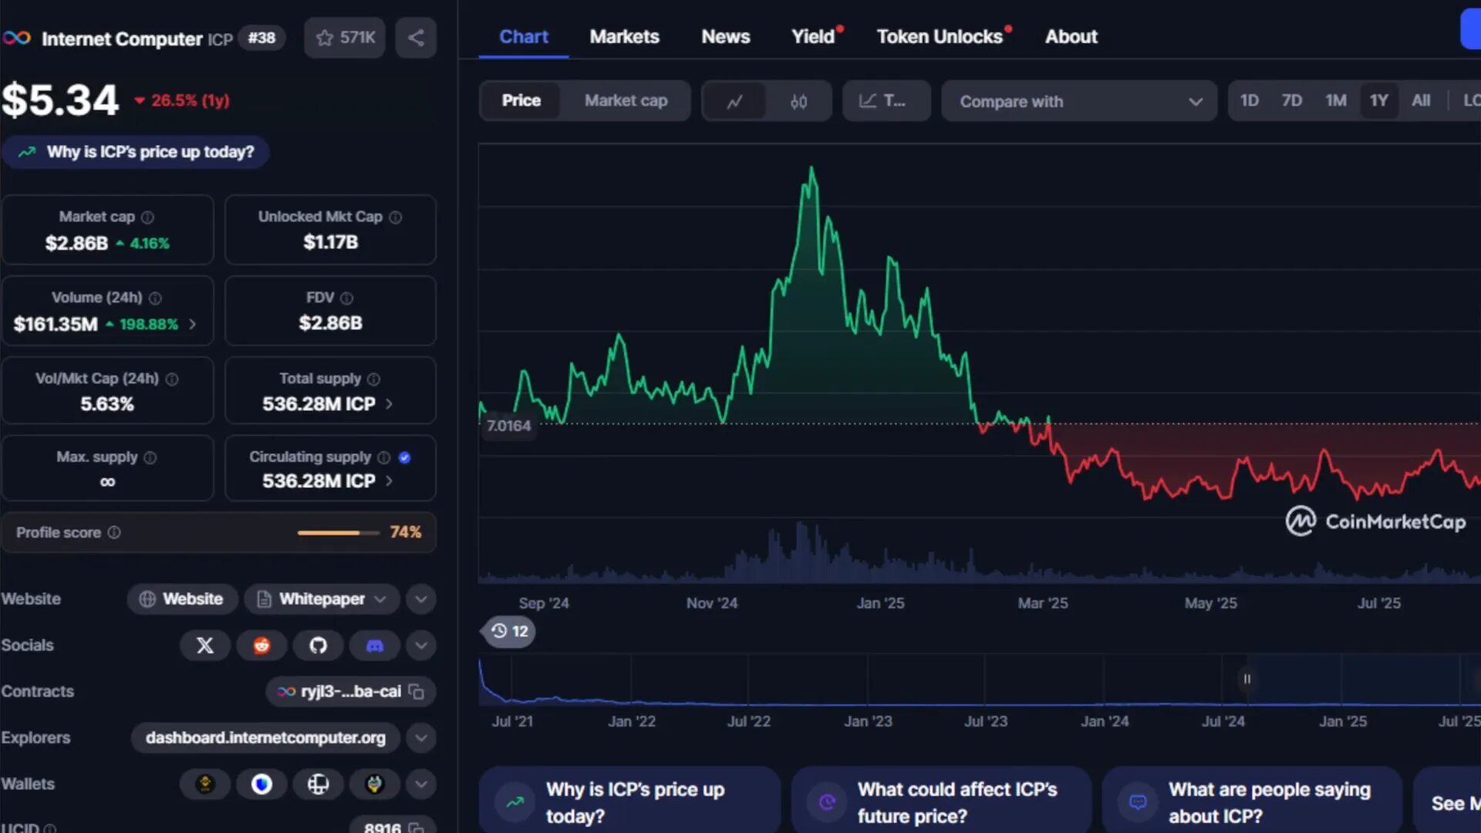Click Why is ICP's price up today
This screenshot has height=833, width=1481.
point(136,152)
